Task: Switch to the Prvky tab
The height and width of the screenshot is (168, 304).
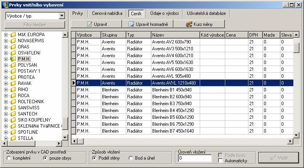Action: pos(78,13)
